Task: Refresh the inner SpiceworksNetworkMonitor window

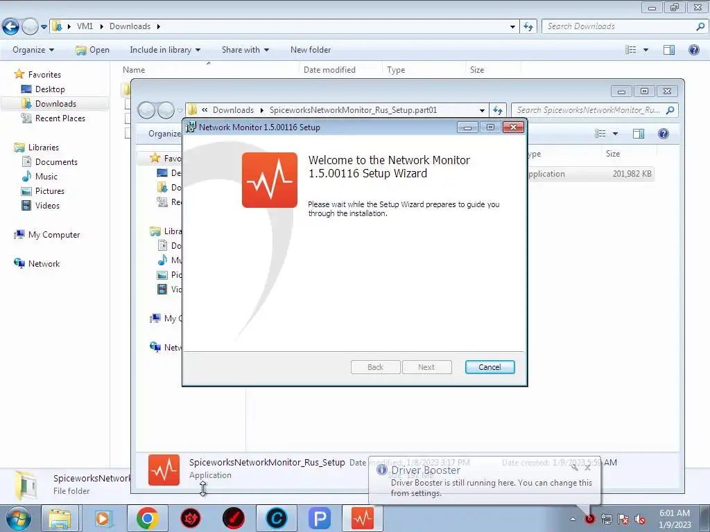Action: coord(498,110)
